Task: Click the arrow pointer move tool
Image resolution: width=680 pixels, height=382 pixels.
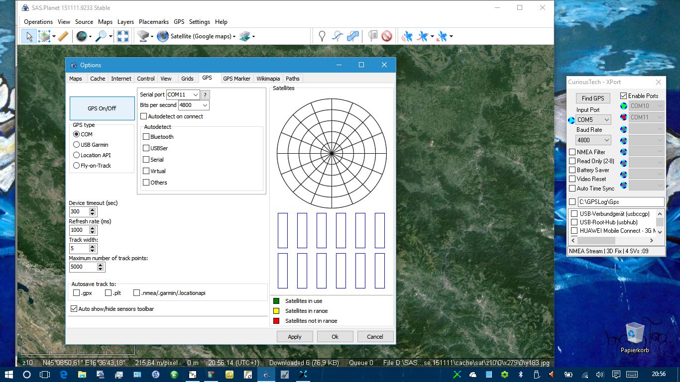Action: click(x=29, y=36)
